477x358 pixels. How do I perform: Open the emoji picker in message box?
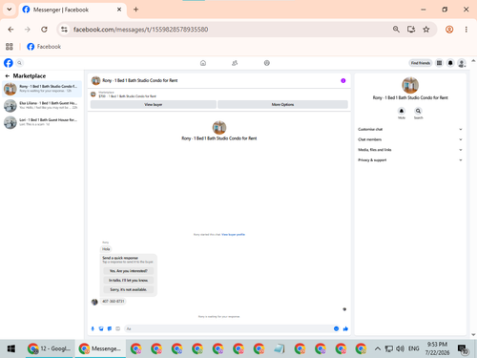[336, 328]
